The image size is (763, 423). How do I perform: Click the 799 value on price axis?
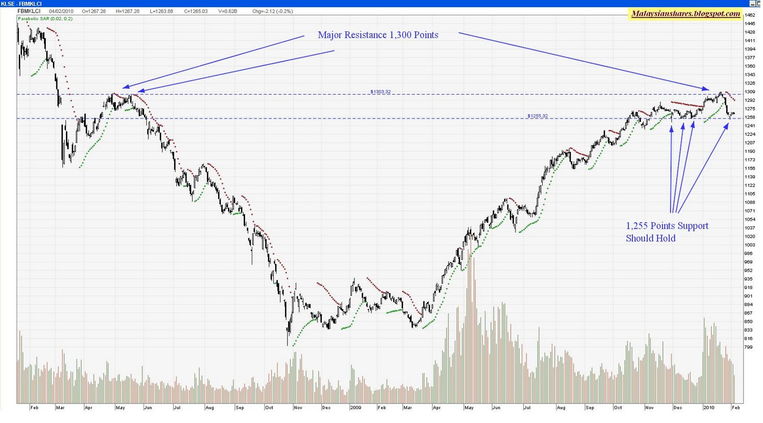[749, 347]
